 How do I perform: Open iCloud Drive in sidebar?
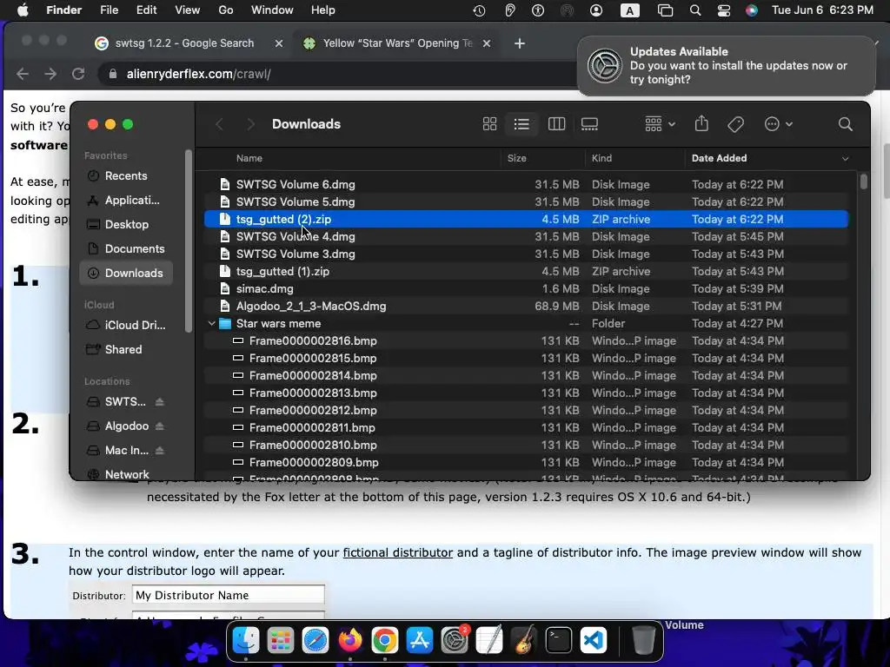[x=126, y=326]
